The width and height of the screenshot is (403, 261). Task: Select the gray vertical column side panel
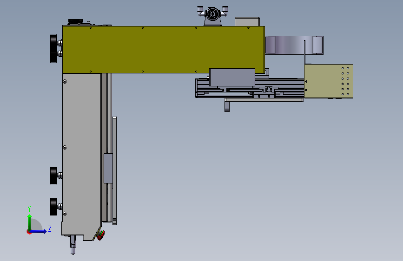pos(81,157)
